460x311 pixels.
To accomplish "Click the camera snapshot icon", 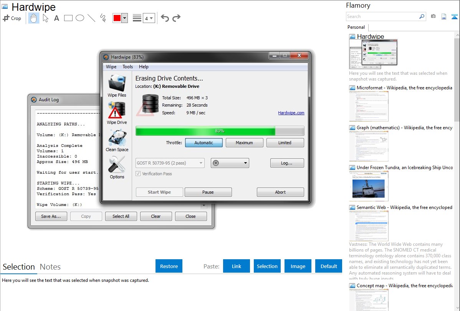I will point(433,16).
